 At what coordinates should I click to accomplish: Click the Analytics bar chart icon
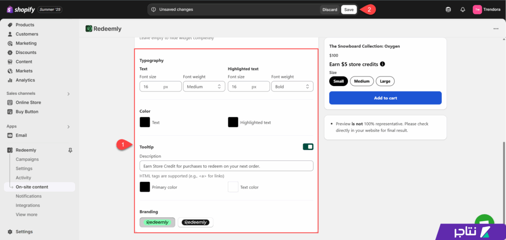10,80
